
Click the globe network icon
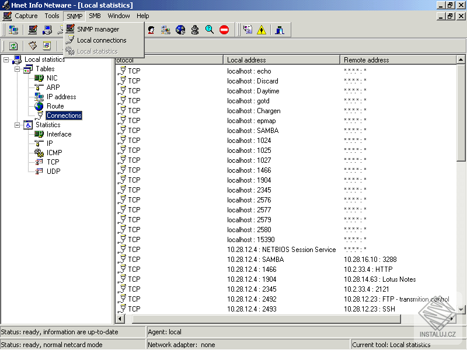[180, 29]
